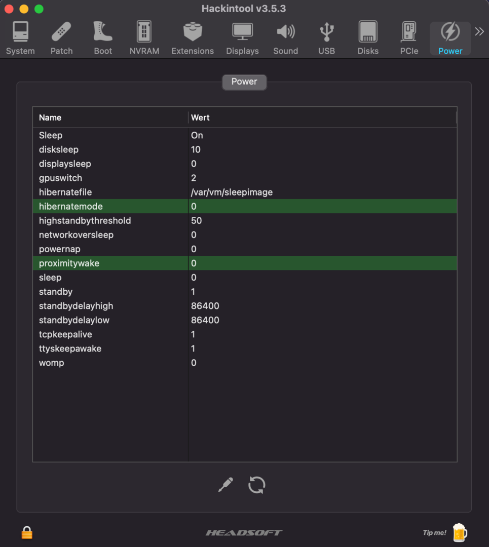Image resolution: width=489 pixels, height=547 pixels.
Task: Click the gpuswitch value 2
Action: coord(194,178)
